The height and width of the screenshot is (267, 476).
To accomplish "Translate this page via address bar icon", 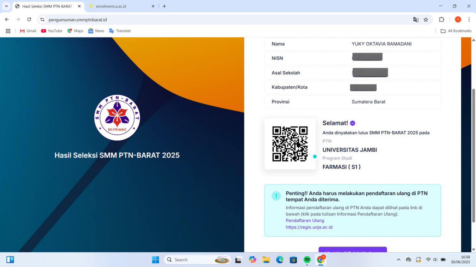I will point(416,19).
